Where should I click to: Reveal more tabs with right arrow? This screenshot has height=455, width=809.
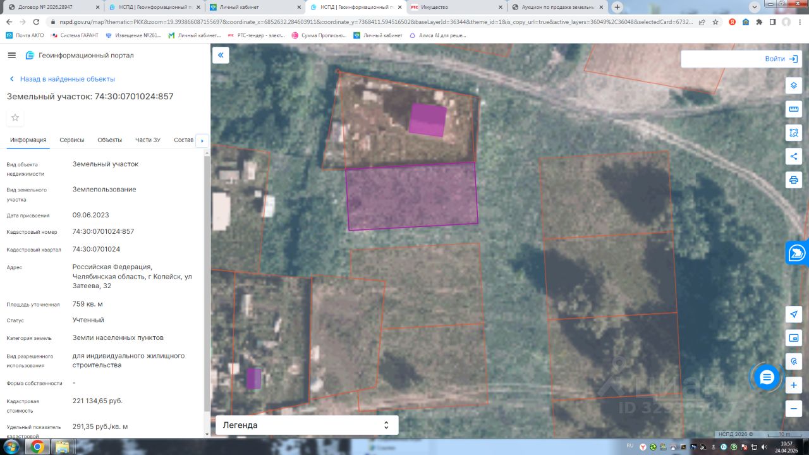pyautogui.click(x=202, y=140)
